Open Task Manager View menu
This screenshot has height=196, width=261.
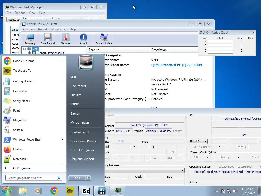click(x=32, y=13)
